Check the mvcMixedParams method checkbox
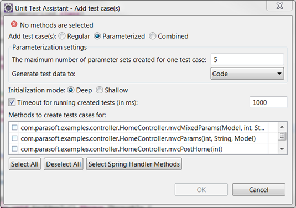Image resolution: width=296 pixels, height=208 pixels. [x=14, y=128]
